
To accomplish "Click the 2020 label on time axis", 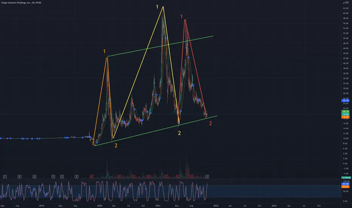I will tap(99, 205).
